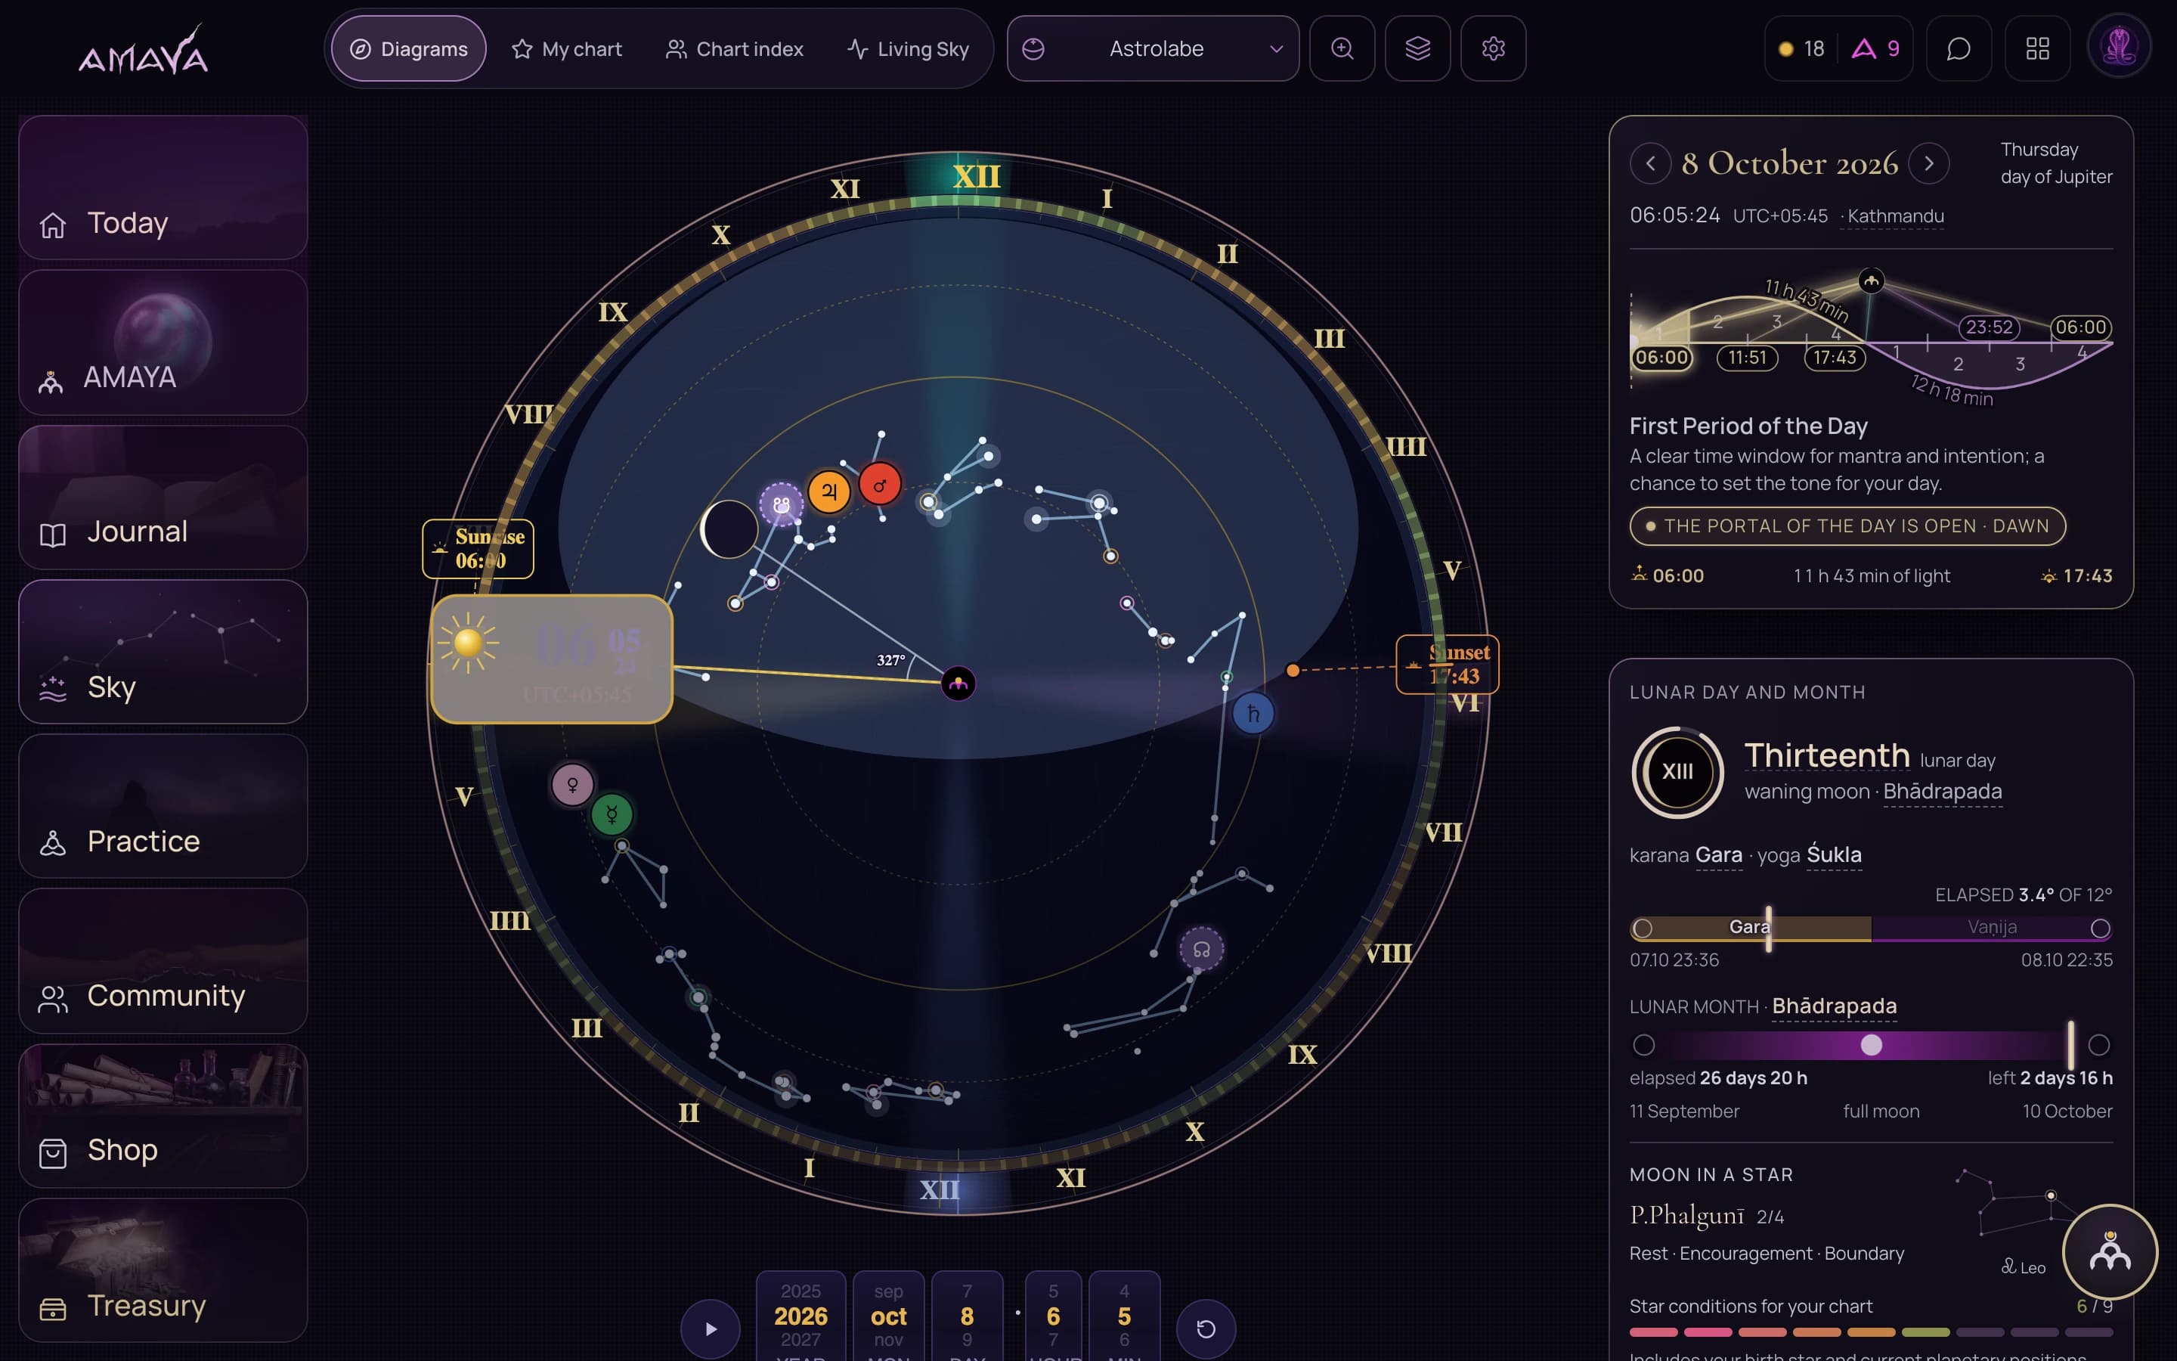Click the 23:52 time label on curve
2177x1361 pixels.
coord(1988,327)
